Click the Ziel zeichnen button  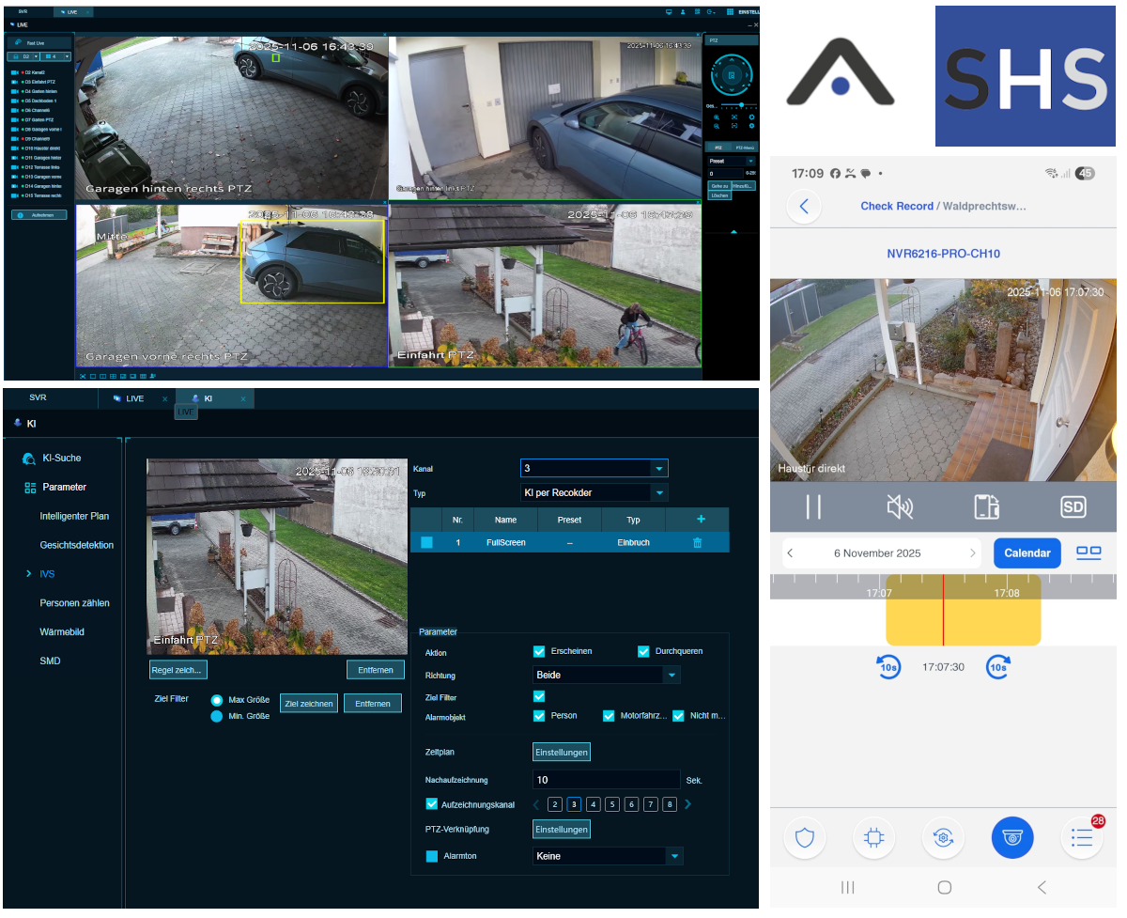pos(308,704)
